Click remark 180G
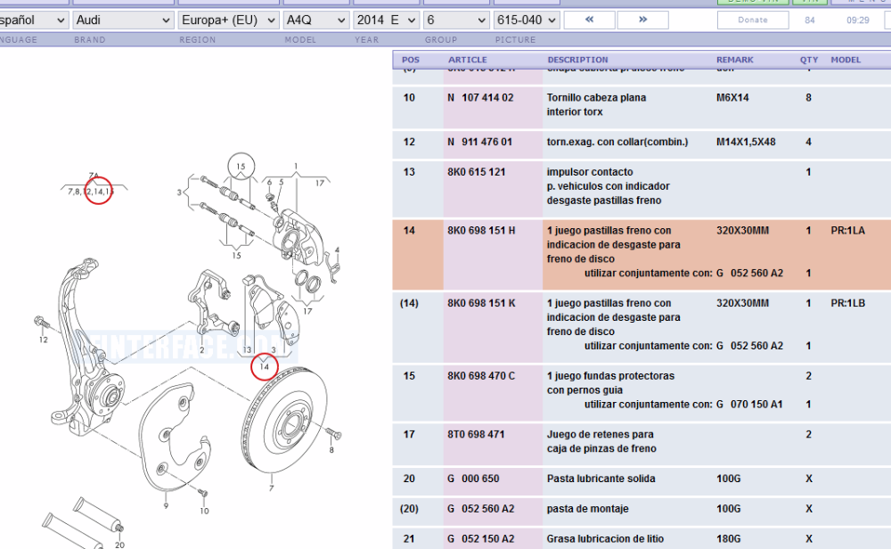This screenshot has height=549, width=891. click(729, 539)
